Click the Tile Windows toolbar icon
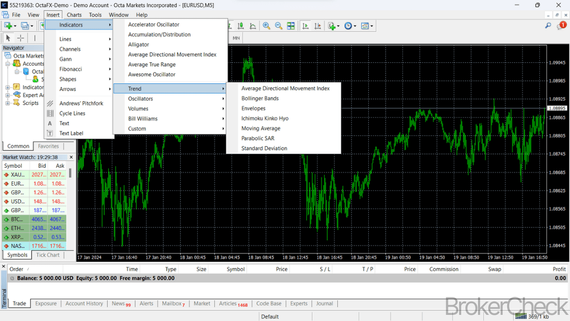Image resolution: width=570 pixels, height=321 pixels. pos(291,26)
